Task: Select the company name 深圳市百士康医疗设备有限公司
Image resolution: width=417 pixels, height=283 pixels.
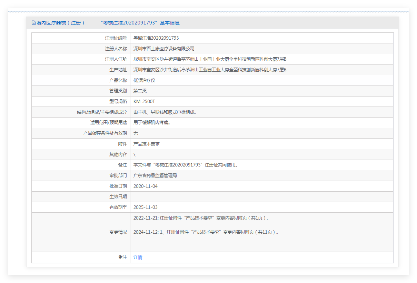Action: tap(164, 49)
